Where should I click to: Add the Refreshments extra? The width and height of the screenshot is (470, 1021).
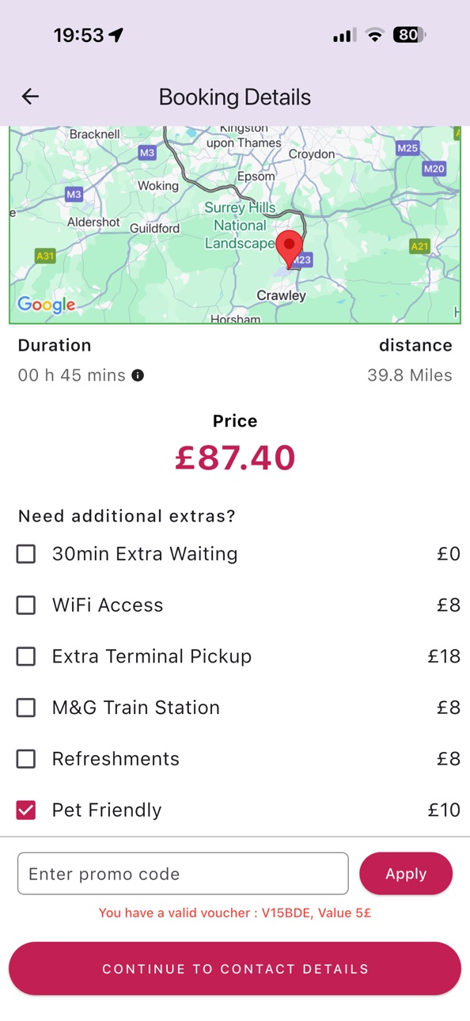[26, 759]
